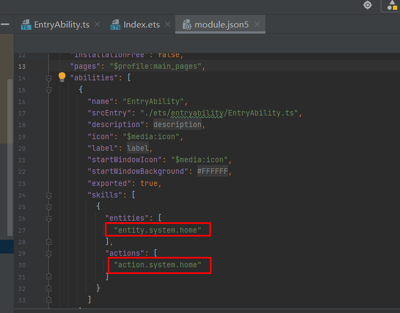Image resolution: width=400 pixels, height=313 pixels.
Task: Switch to the Index.ets tab
Action: point(135,25)
